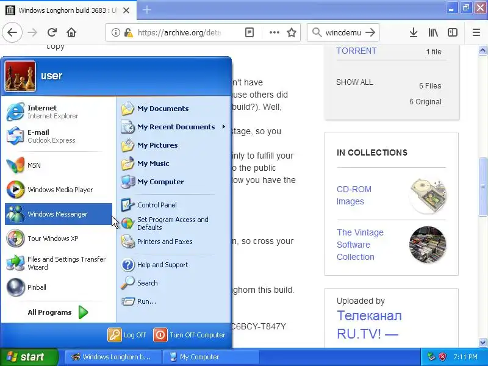Open the My Documents folder
The width and height of the screenshot is (488, 366).
tap(173, 109)
